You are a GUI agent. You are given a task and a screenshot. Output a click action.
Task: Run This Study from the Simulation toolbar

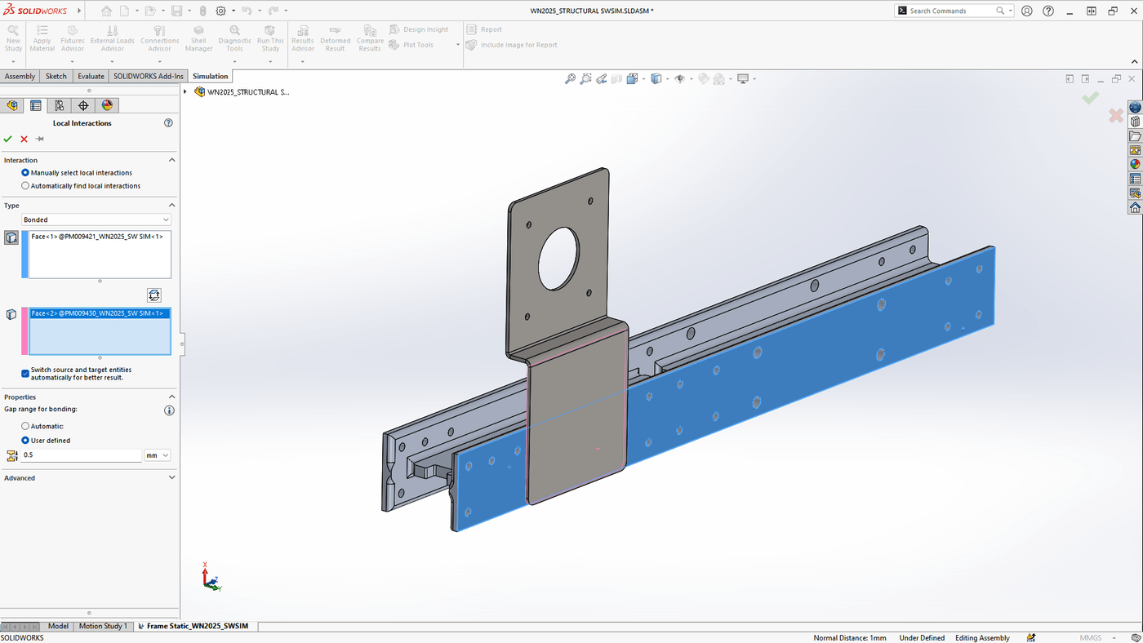tap(270, 38)
